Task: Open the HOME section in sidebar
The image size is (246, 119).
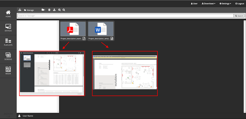Action: (8, 14)
